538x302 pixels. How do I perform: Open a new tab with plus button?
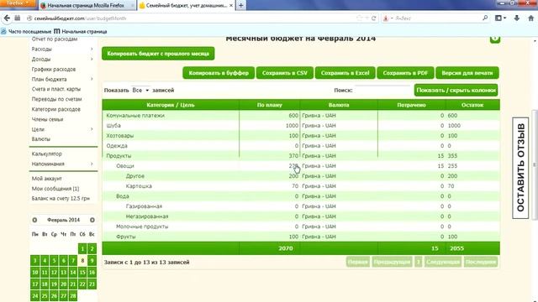(x=241, y=6)
